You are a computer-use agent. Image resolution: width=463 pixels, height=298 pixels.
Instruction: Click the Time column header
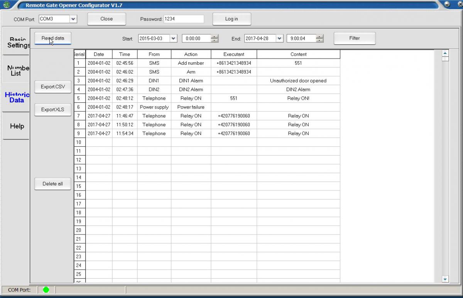125,54
